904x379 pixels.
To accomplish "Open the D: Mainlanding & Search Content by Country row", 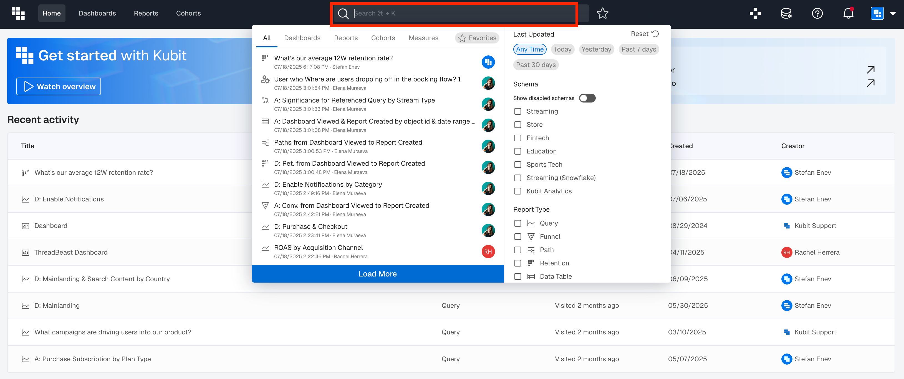I will click(x=451, y=279).
